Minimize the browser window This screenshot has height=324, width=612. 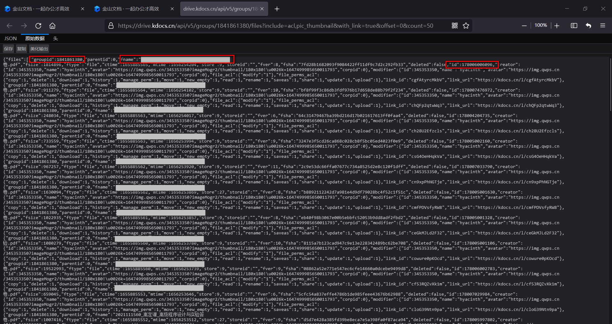(567, 9)
